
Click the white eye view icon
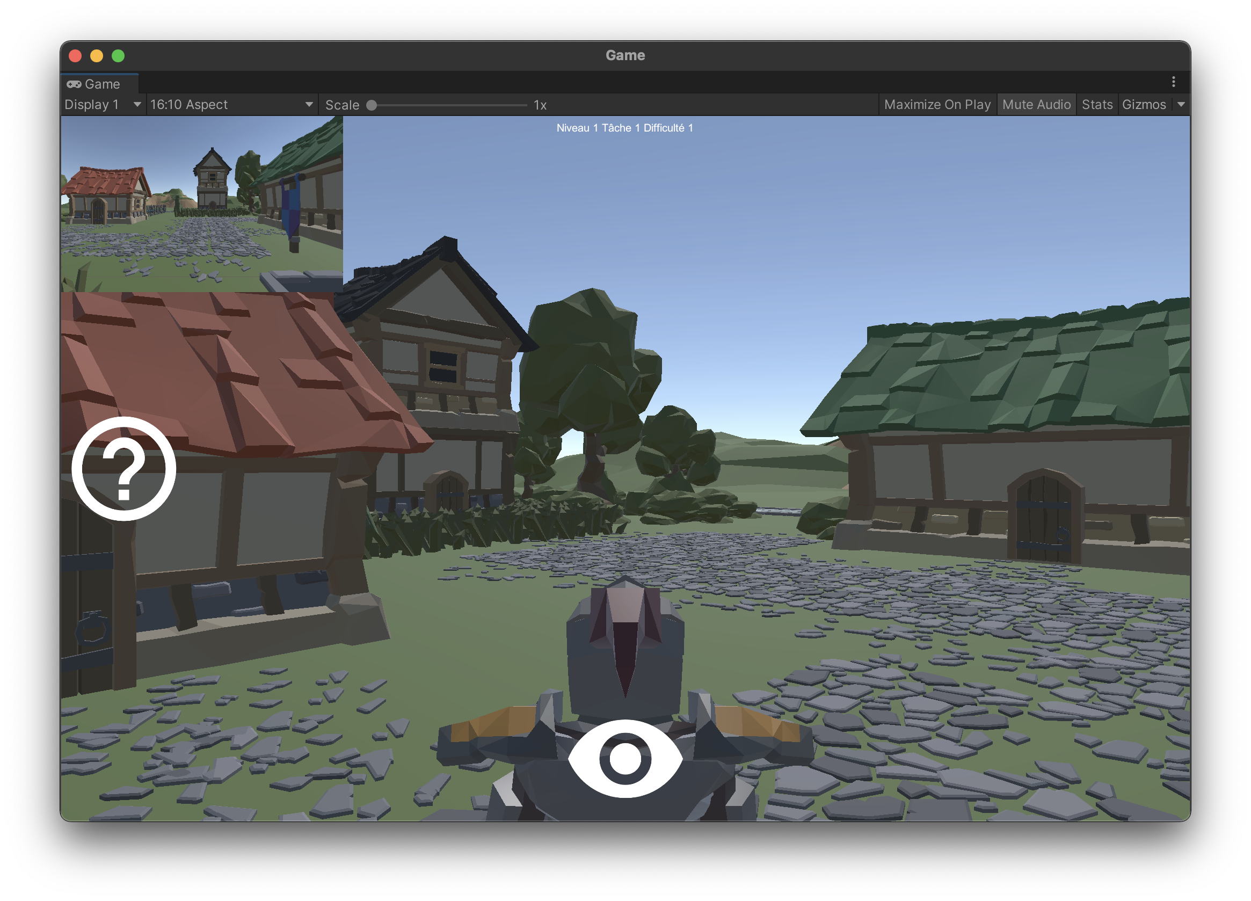(625, 758)
